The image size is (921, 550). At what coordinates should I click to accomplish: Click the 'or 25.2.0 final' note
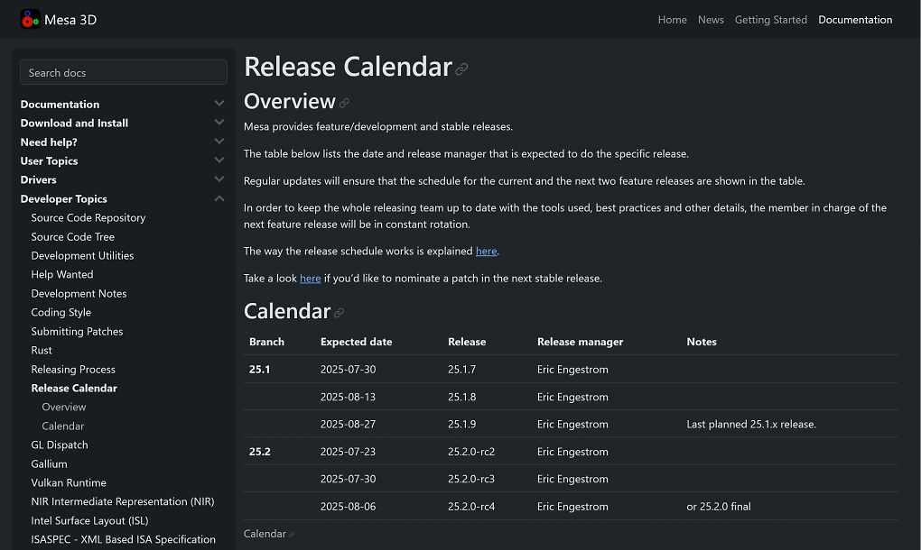(719, 507)
